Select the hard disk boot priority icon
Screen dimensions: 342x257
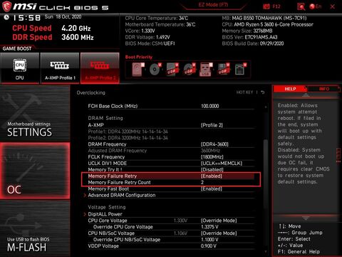138,69
